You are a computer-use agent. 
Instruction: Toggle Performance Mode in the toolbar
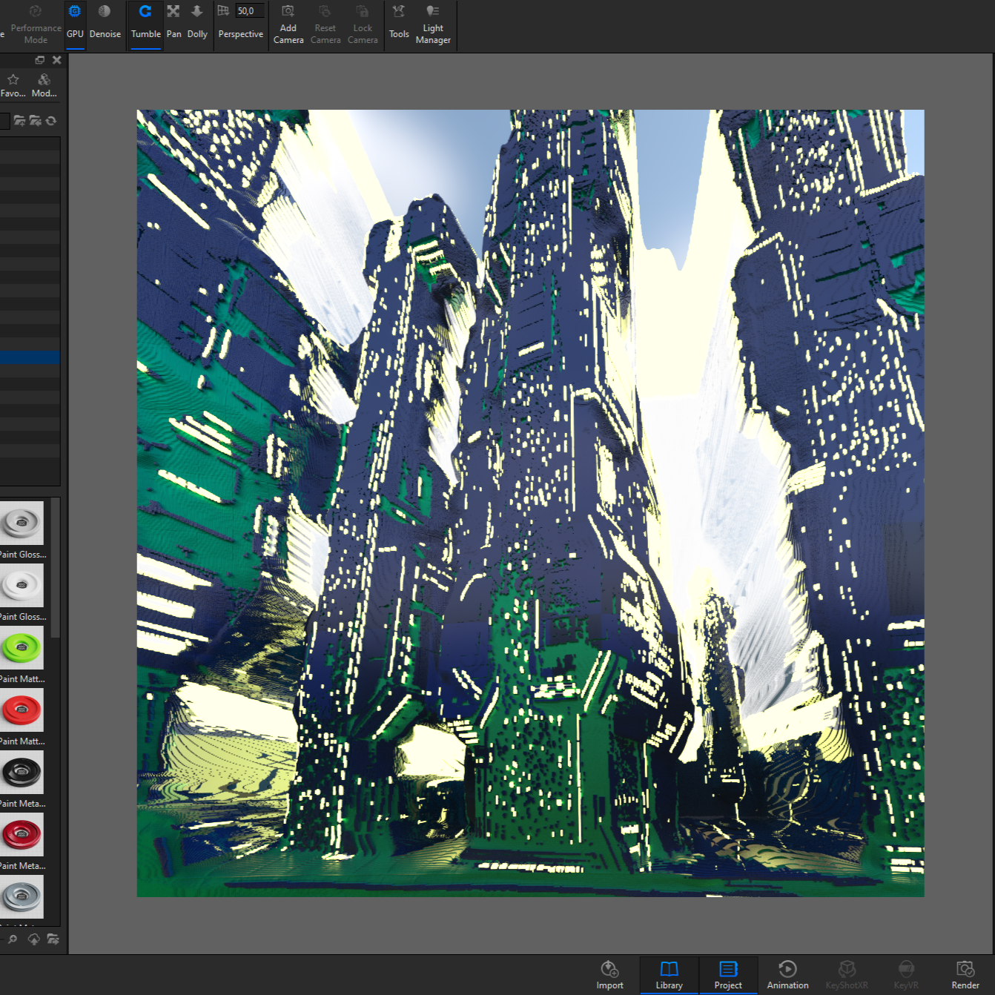tap(36, 24)
